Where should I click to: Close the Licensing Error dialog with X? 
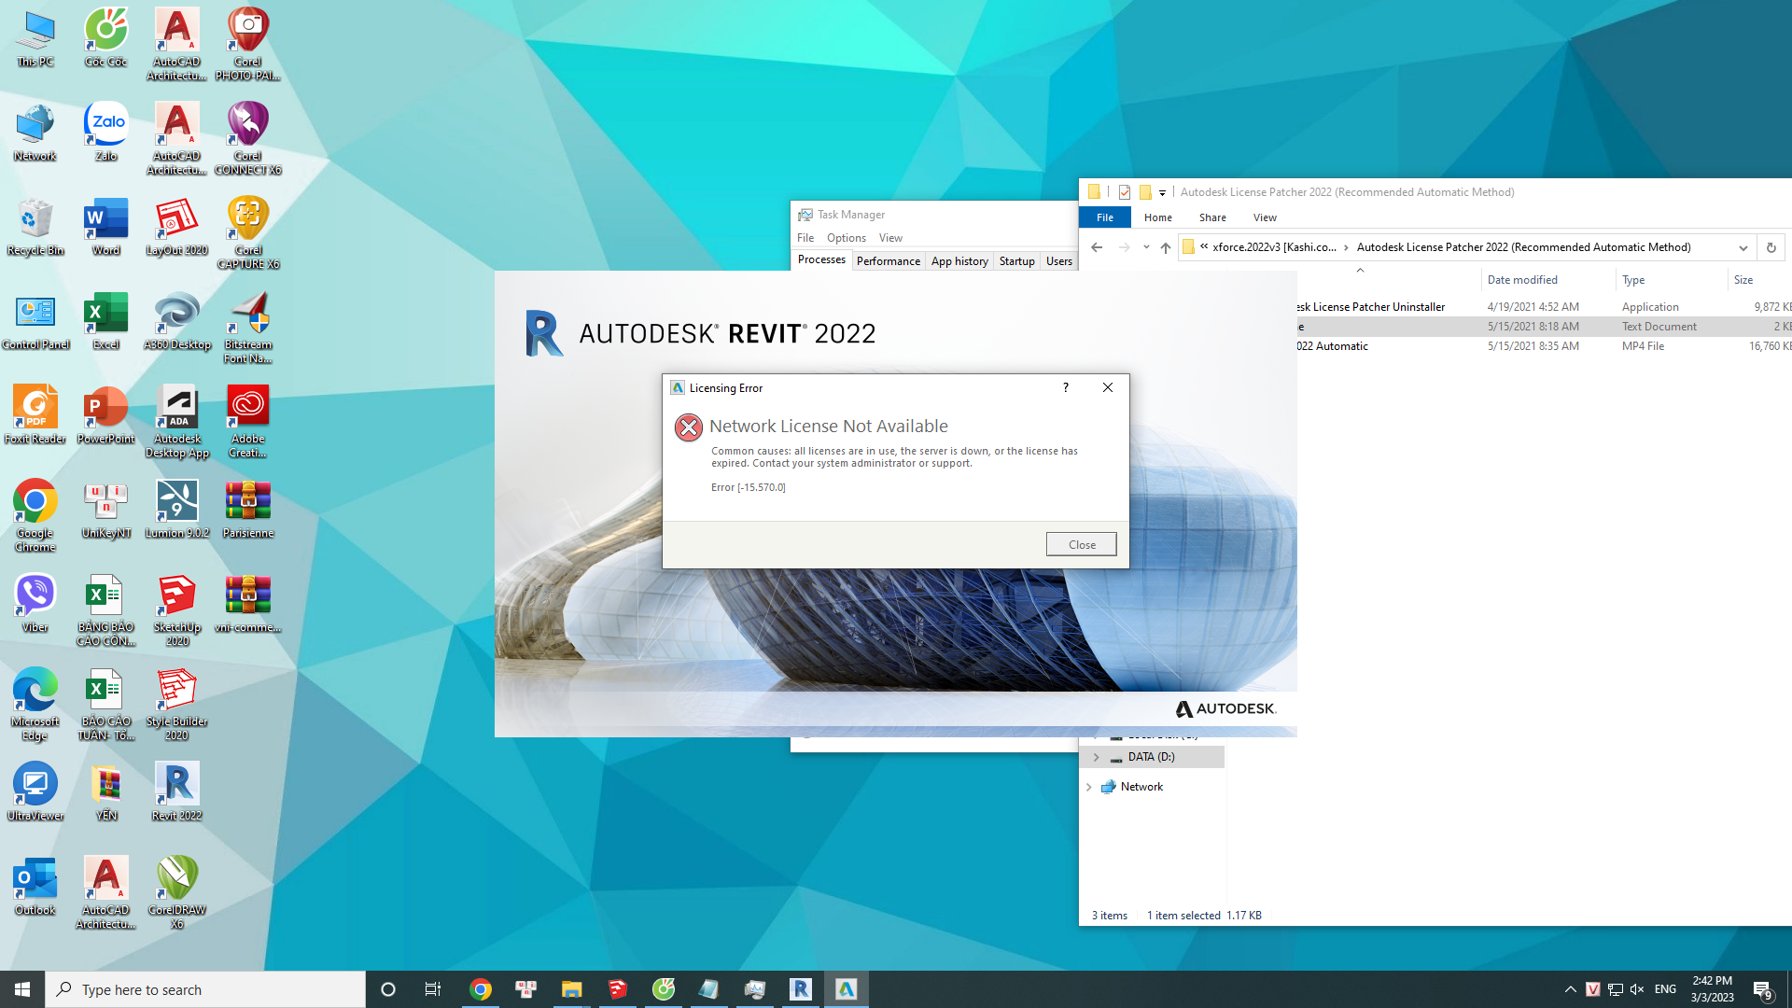(1108, 387)
